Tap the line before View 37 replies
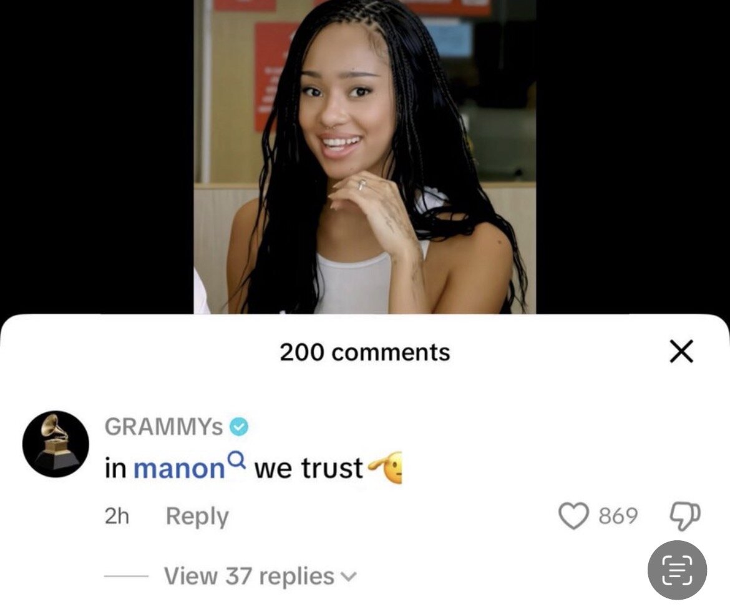The height and width of the screenshot is (614, 730). pyautogui.click(x=126, y=577)
